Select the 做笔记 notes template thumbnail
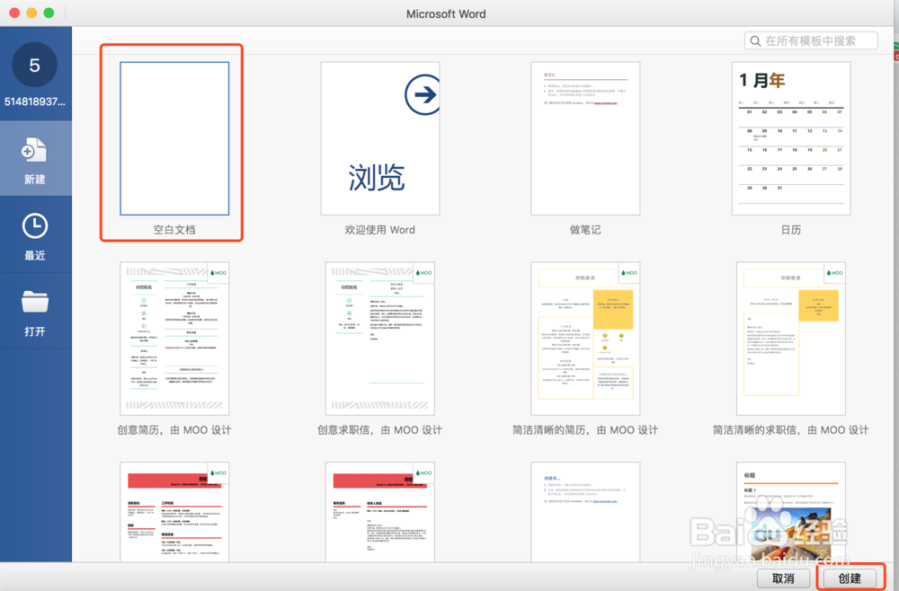 tap(585, 138)
